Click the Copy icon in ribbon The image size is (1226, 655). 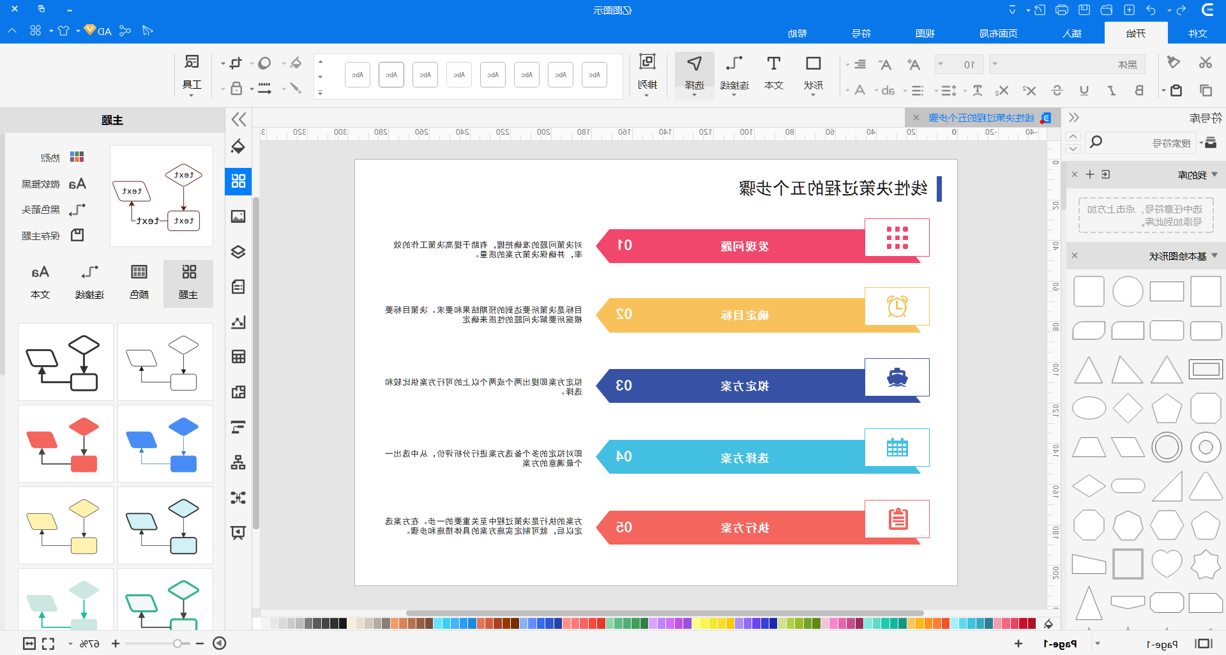click(x=1206, y=91)
